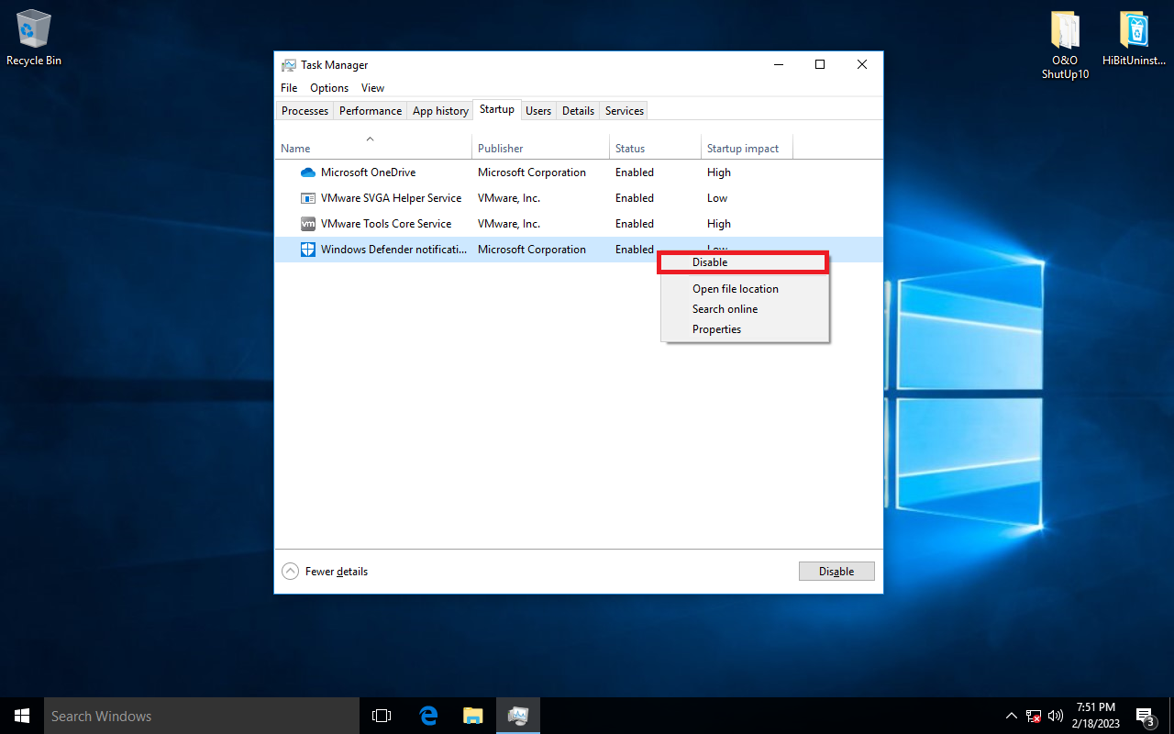Select the Windows Defender notification entry name
Image resolution: width=1174 pixels, height=734 pixels.
[x=393, y=250]
